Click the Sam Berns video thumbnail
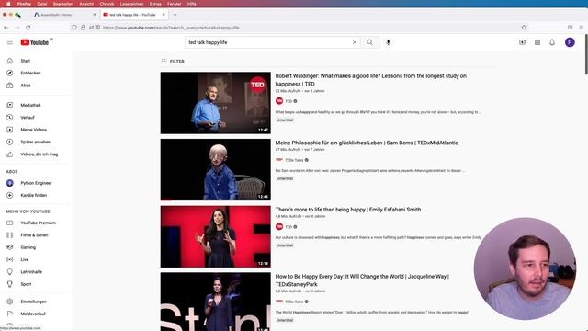The width and height of the screenshot is (588, 331). pos(216,169)
